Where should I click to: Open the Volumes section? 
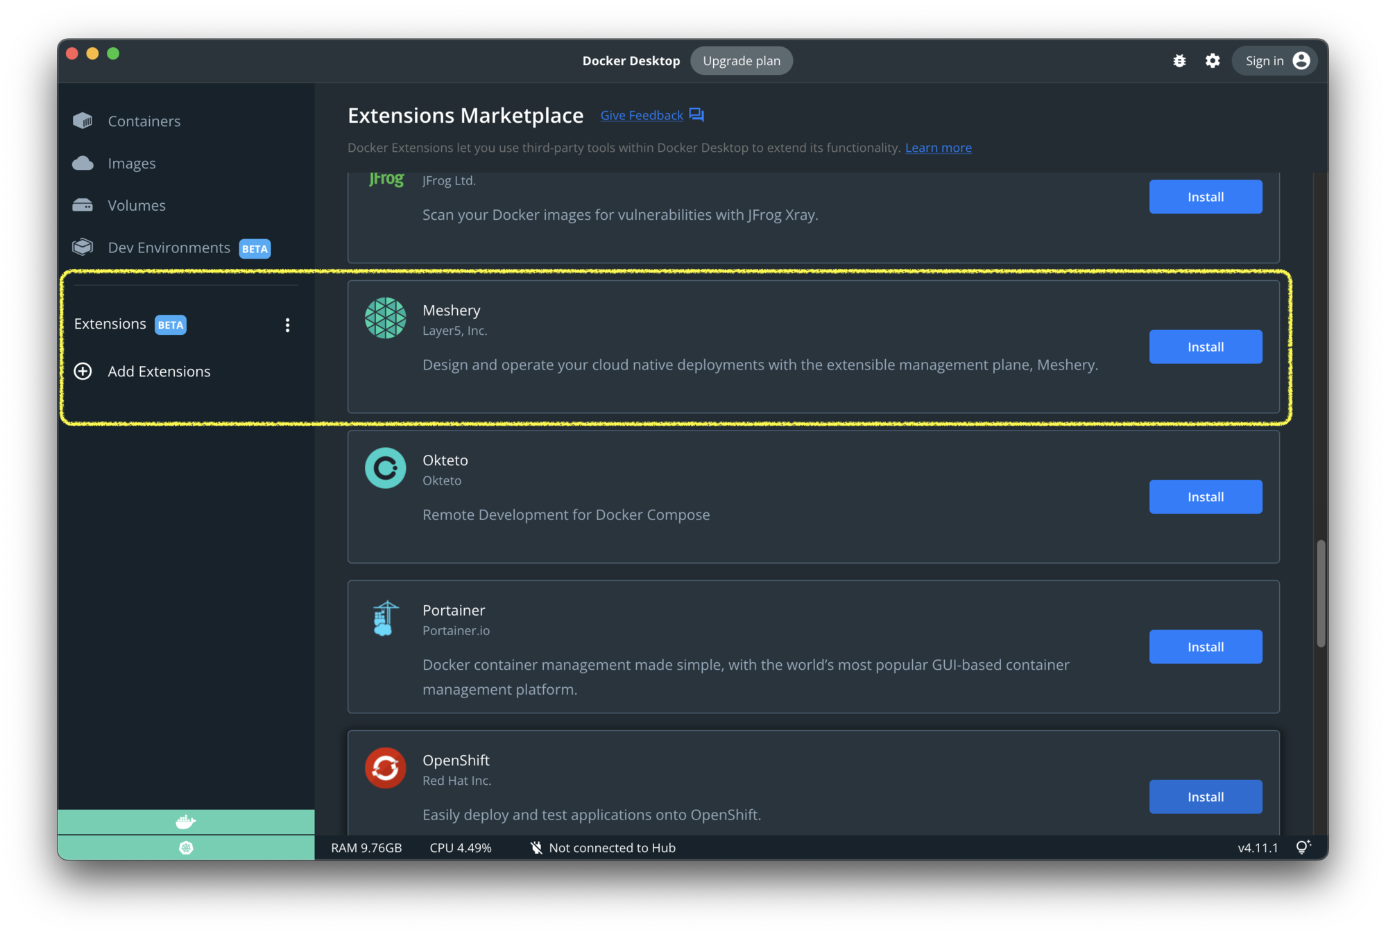click(x=136, y=206)
